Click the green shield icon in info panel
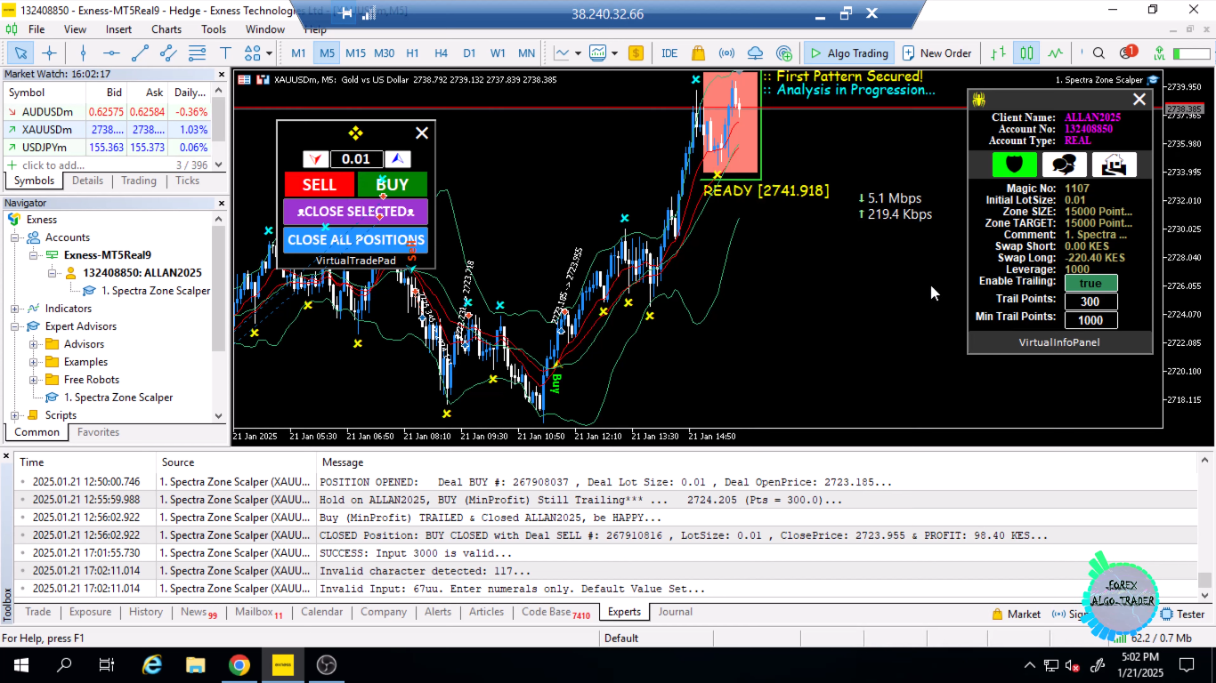 tap(1015, 165)
